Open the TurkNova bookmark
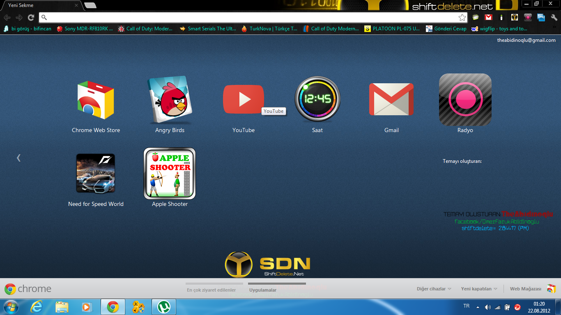Image resolution: width=561 pixels, height=315 pixels. pos(269,29)
